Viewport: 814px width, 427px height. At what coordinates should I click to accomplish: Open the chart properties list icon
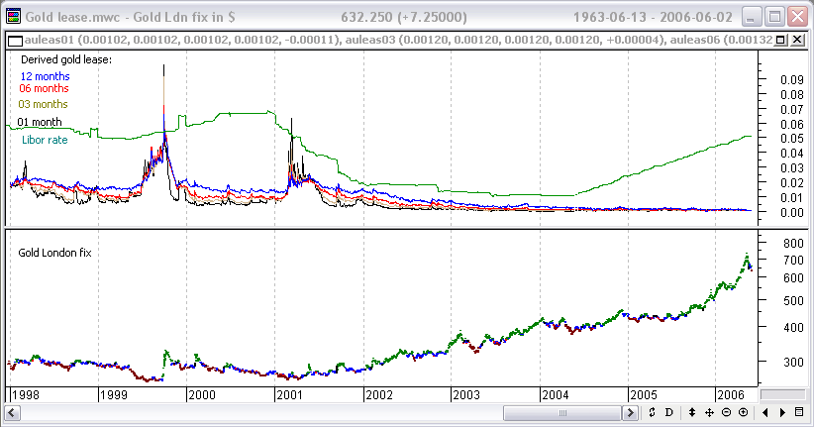click(799, 412)
